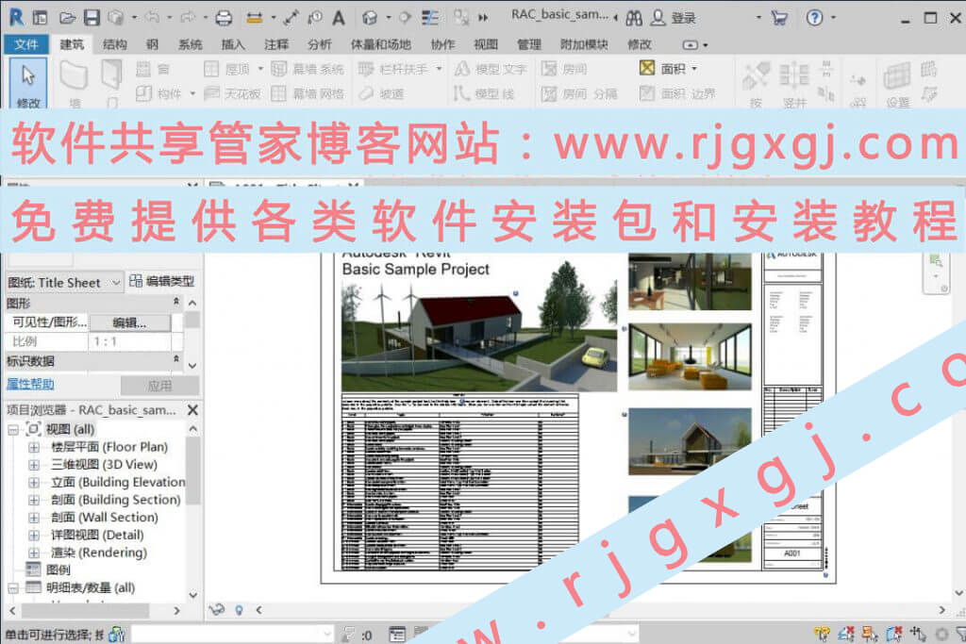
Task: Toggle Select Pinned Elements in status bar
Action: [x=870, y=634]
